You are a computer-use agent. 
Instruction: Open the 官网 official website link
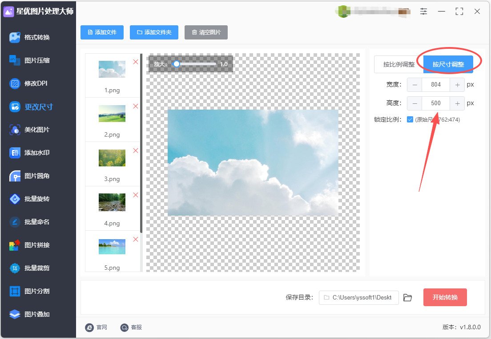tap(96, 327)
